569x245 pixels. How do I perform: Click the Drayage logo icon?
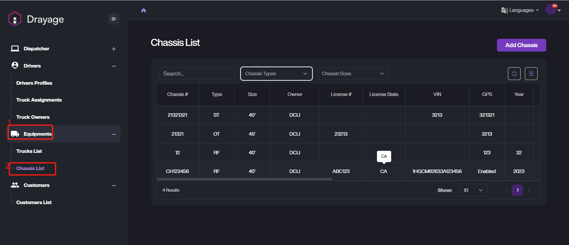pos(15,19)
